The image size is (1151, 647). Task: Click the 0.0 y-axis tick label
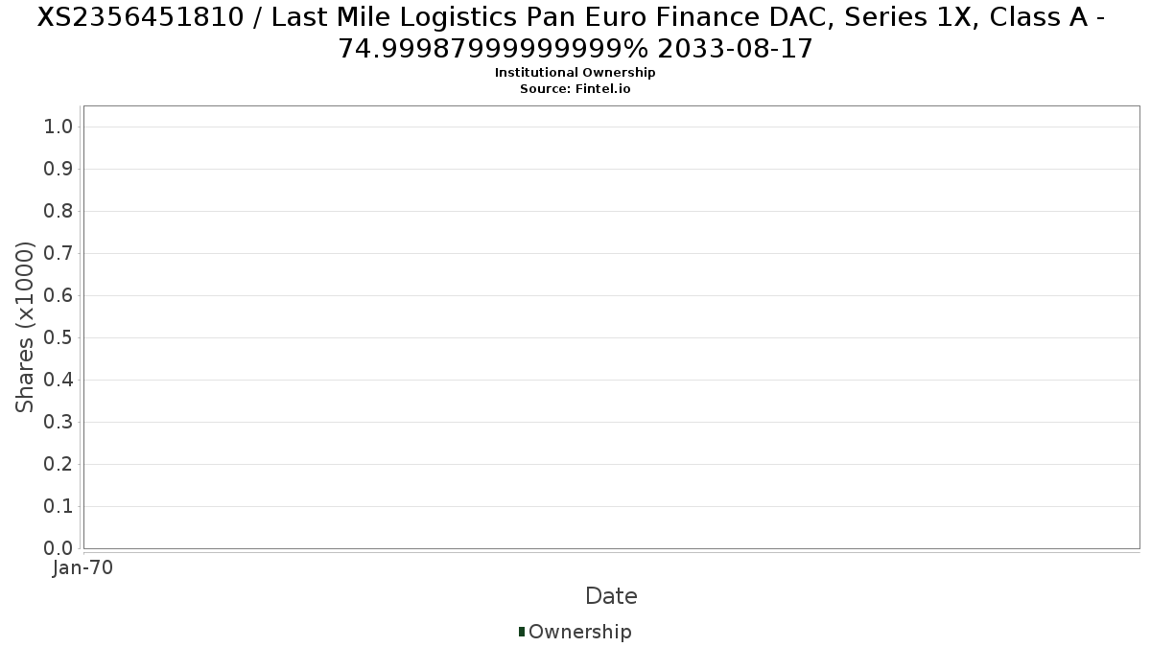point(59,548)
